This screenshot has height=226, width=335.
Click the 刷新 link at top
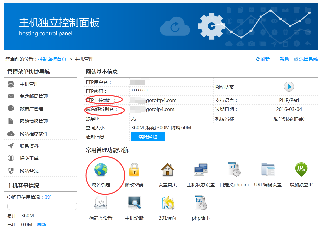pyautogui.click(x=263, y=59)
